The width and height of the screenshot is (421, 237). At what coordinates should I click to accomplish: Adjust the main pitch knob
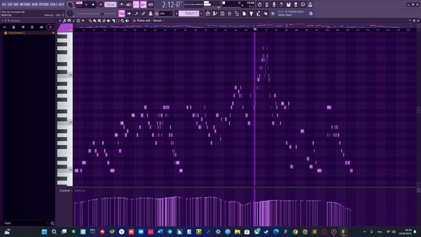[70, 13]
